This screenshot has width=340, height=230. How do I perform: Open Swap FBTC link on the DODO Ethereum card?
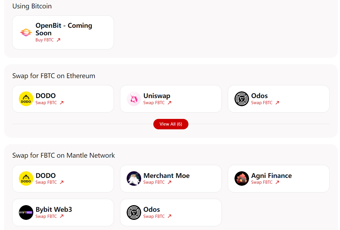46,103
